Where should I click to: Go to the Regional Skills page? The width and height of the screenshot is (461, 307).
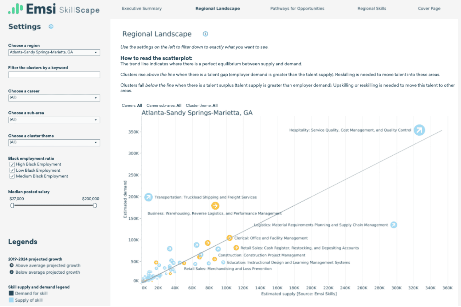[x=372, y=8]
